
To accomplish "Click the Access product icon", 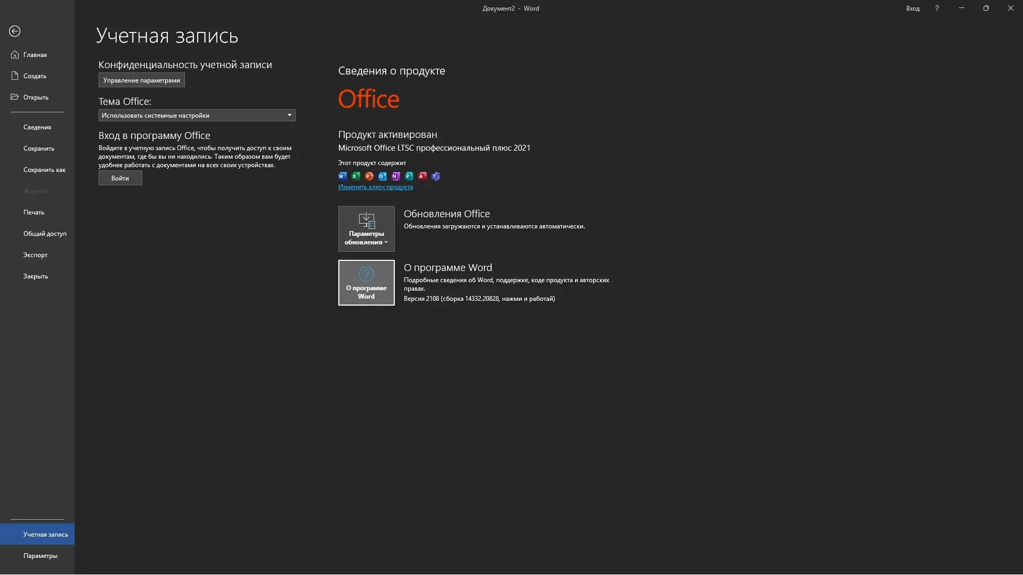I will tap(423, 176).
